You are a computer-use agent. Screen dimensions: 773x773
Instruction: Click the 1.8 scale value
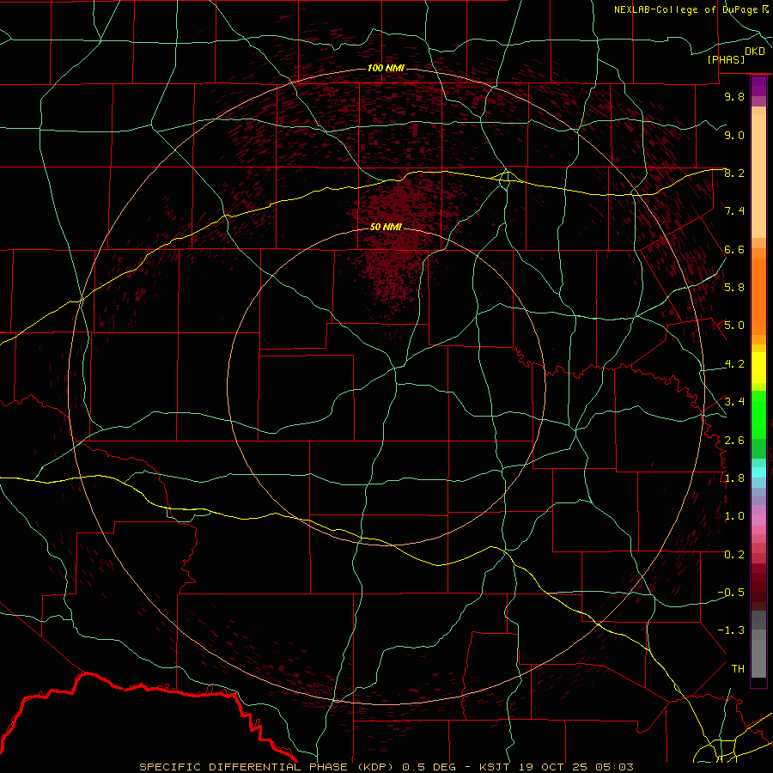734,478
